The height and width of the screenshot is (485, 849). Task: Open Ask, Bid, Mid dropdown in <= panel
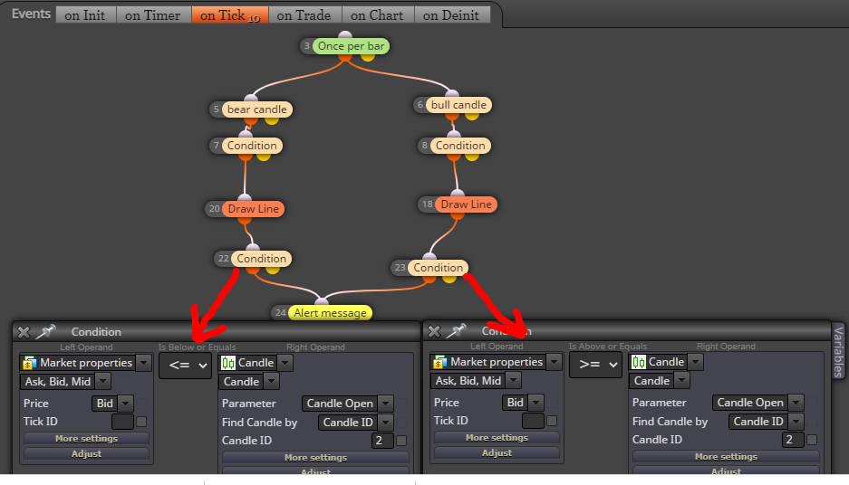point(103,382)
